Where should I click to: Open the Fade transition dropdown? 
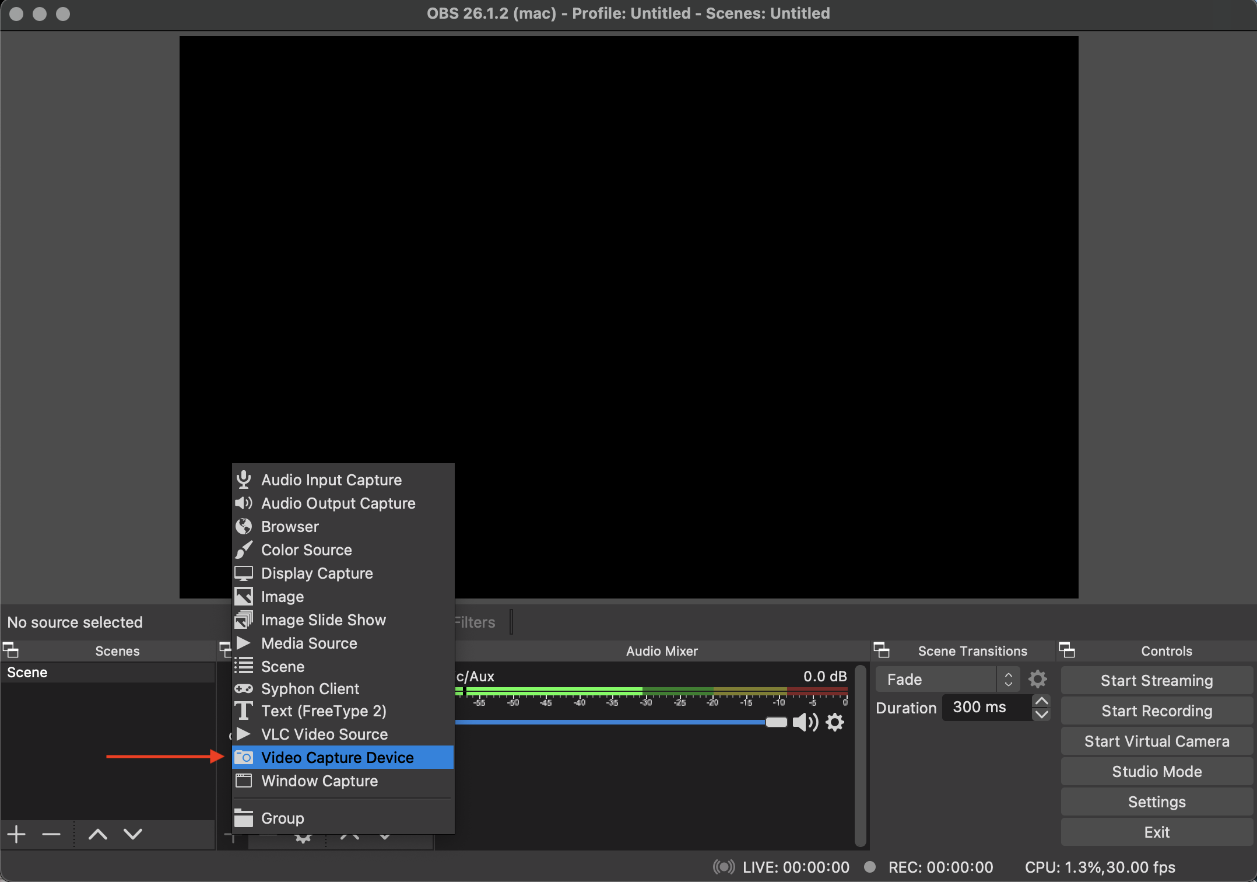click(947, 679)
